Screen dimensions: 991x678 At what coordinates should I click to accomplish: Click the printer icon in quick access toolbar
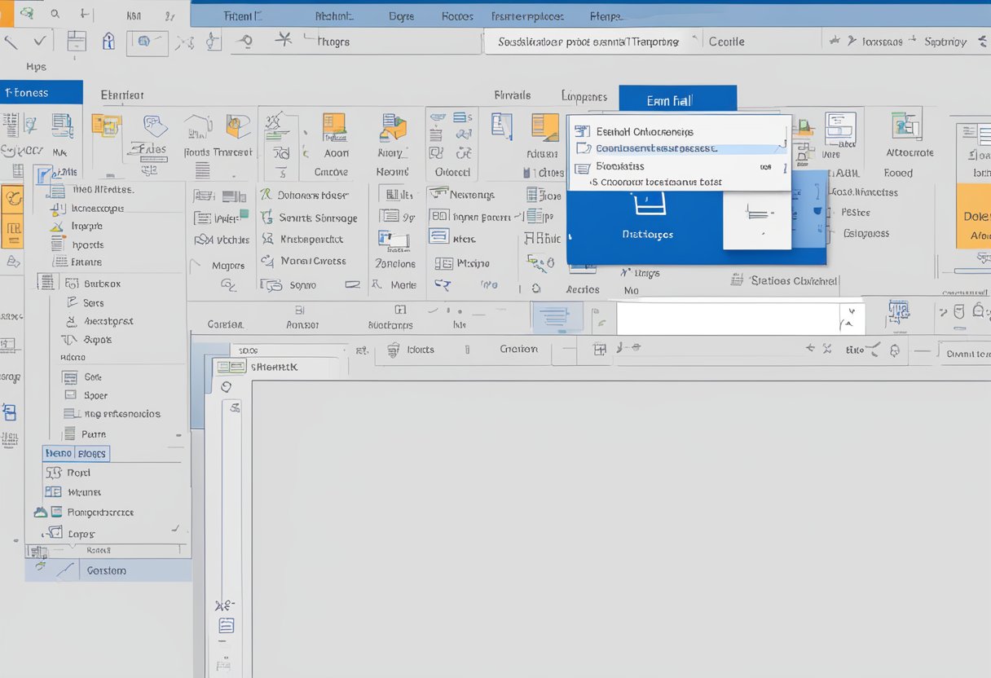point(77,41)
